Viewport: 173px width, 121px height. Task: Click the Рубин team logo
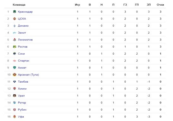(15, 110)
